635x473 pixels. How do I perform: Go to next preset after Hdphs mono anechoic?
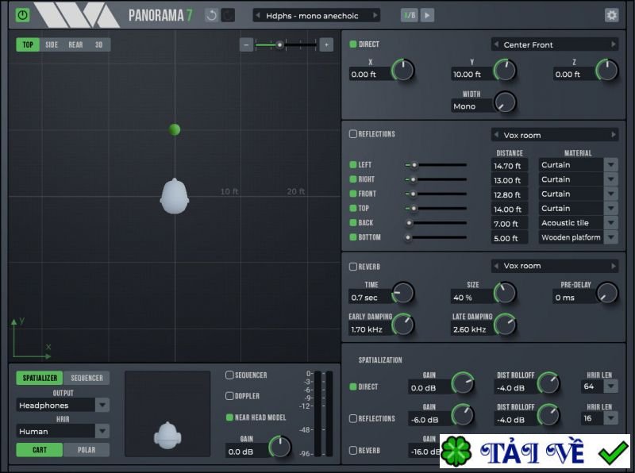(375, 15)
